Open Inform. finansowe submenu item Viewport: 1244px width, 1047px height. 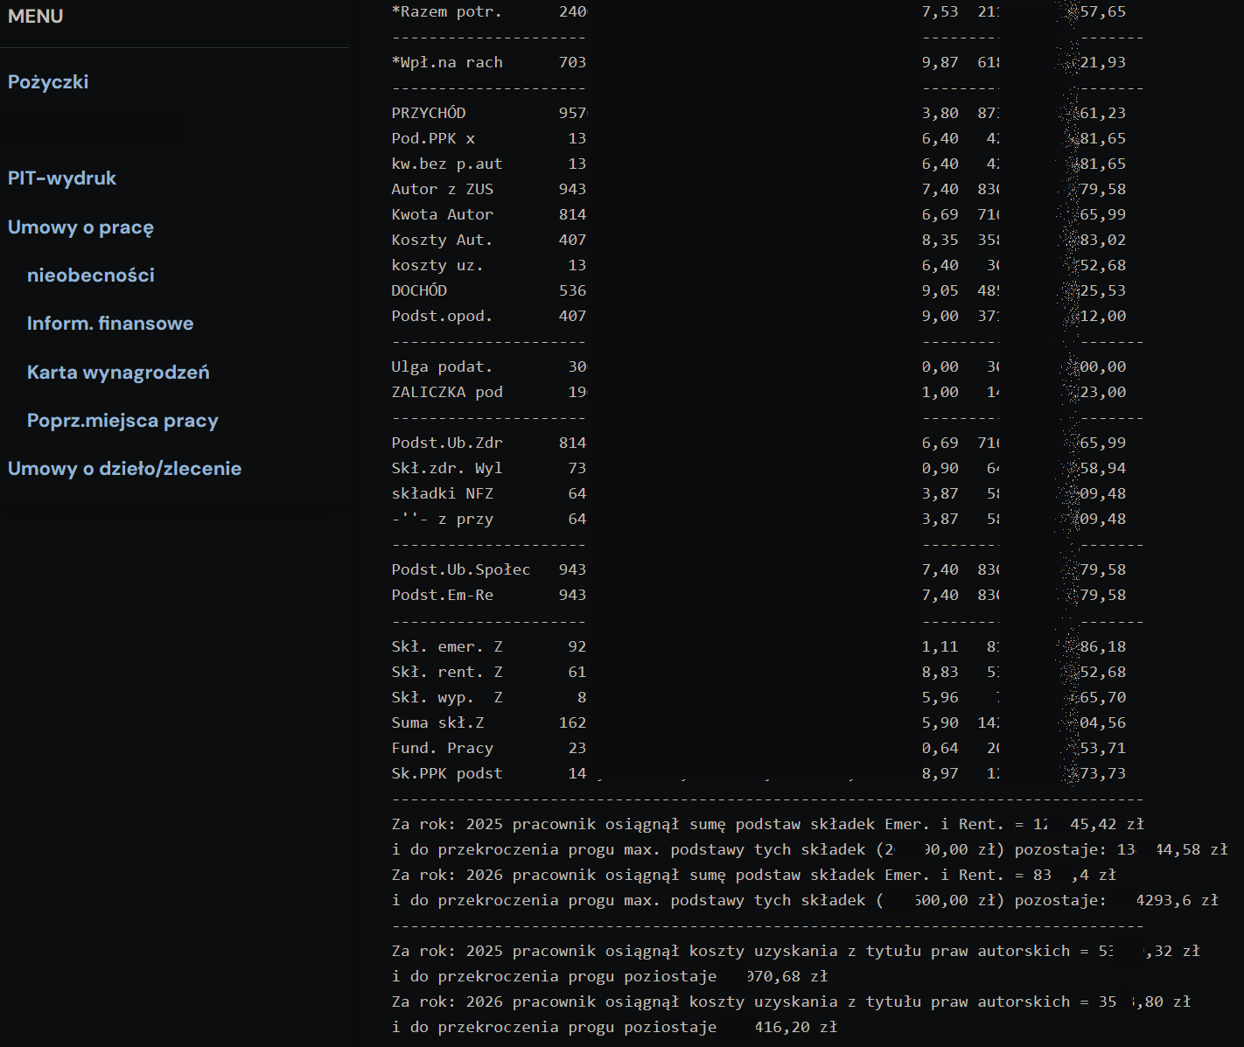click(x=110, y=324)
